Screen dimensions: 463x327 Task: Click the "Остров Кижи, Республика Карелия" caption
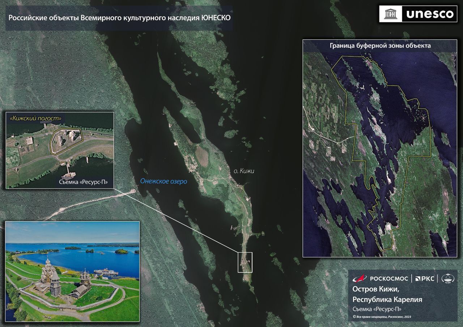(x=387, y=294)
